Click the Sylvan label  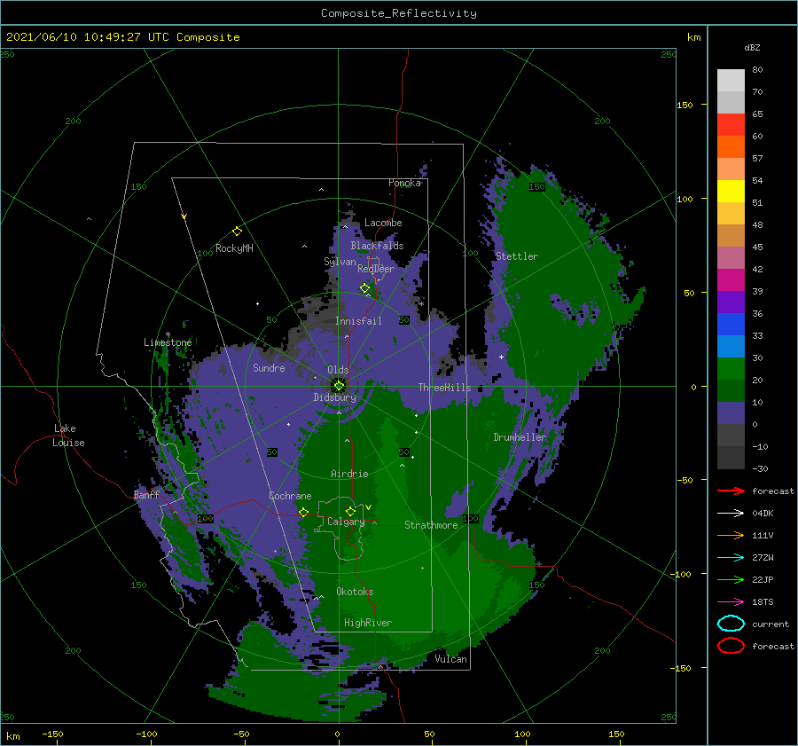340,262
